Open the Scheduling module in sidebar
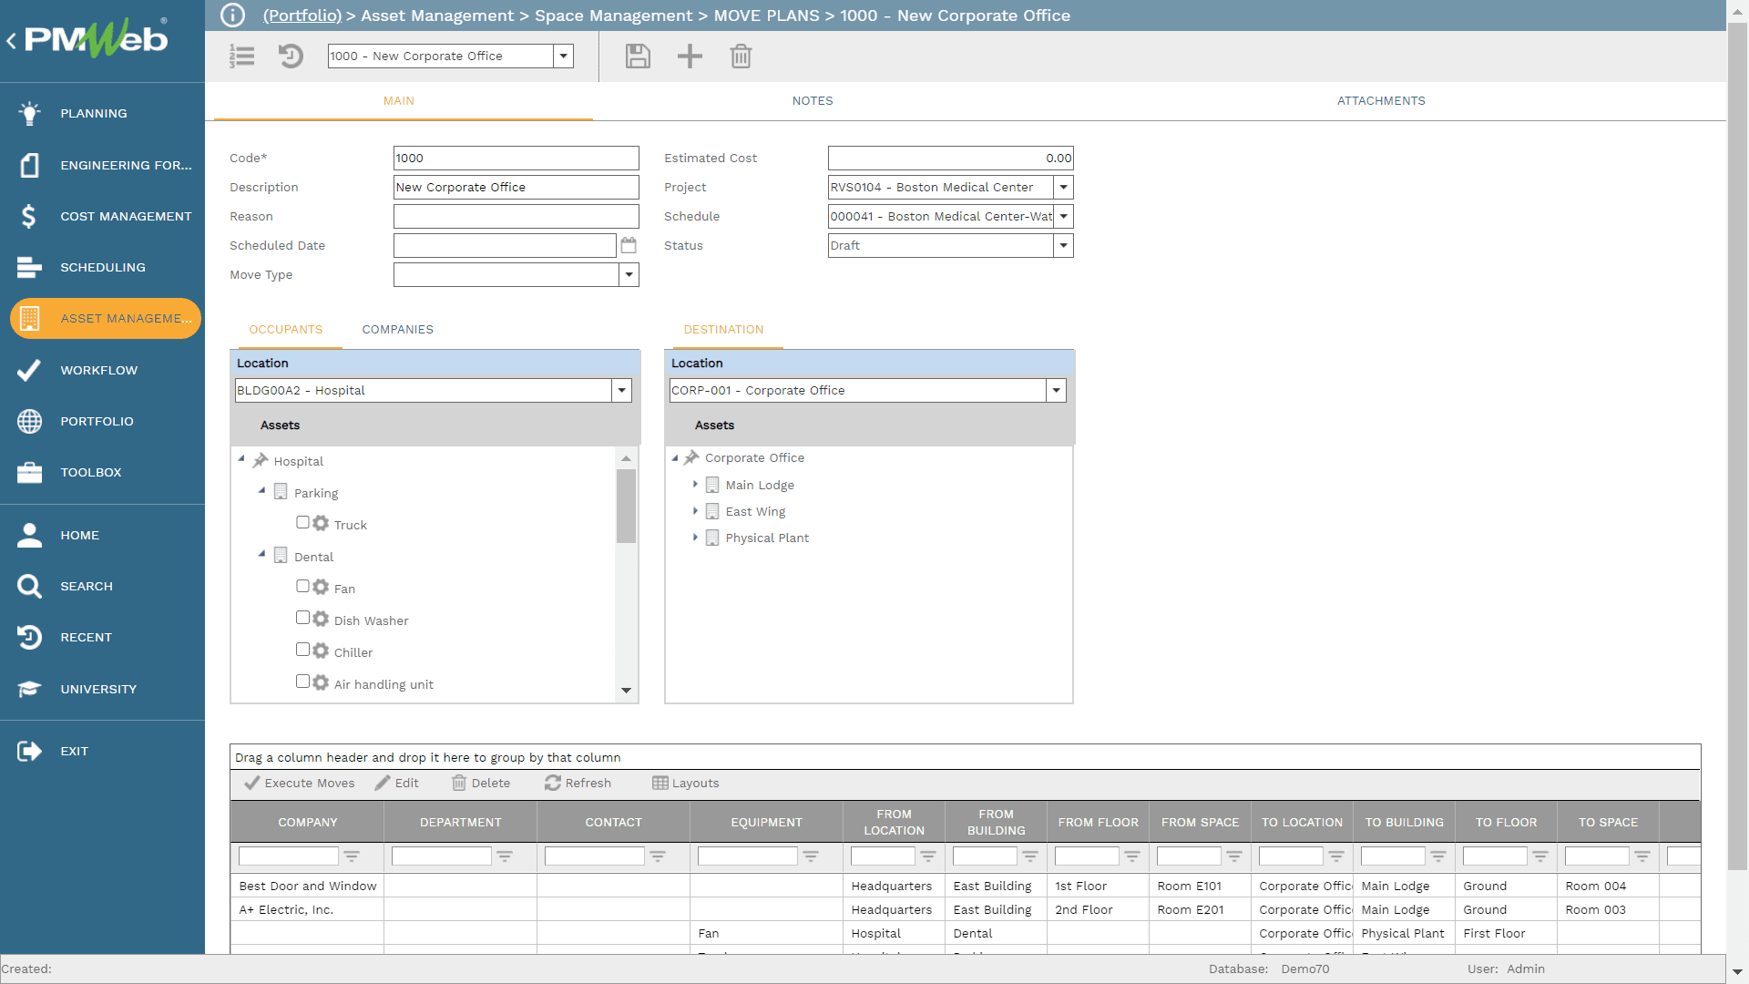The image size is (1749, 984). coord(102,267)
